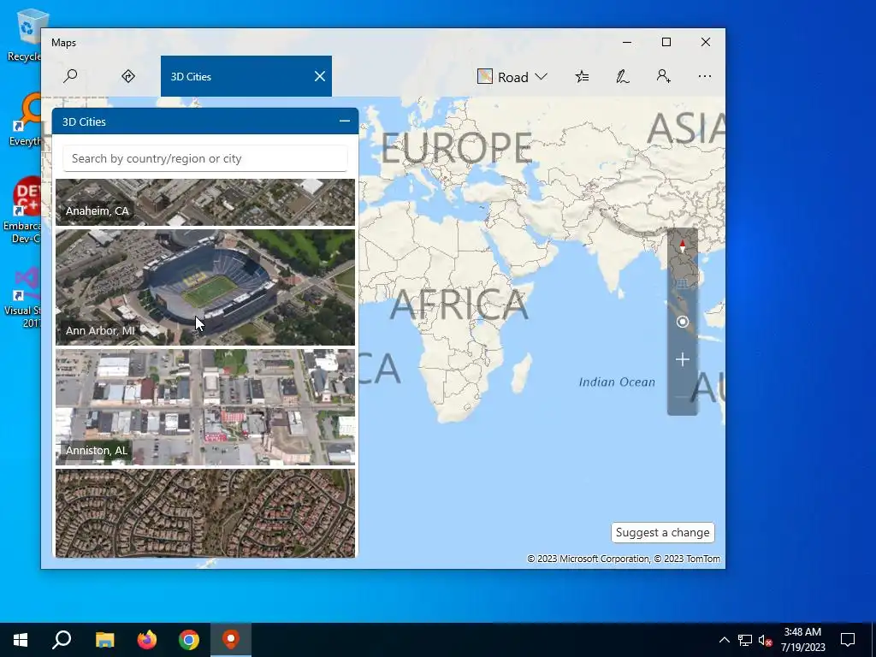Viewport: 876px width, 657px height.
Task: Click the sign-in account icon
Action: tap(663, 76)
